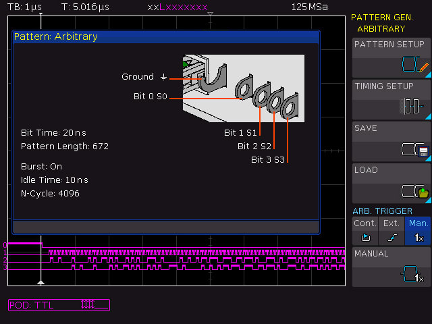Click the Pattern: Arbitrary title bar

pyautogui.click(x=166, y=36)
